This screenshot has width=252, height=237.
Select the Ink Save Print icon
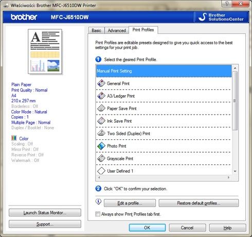(x=101, y=121)
